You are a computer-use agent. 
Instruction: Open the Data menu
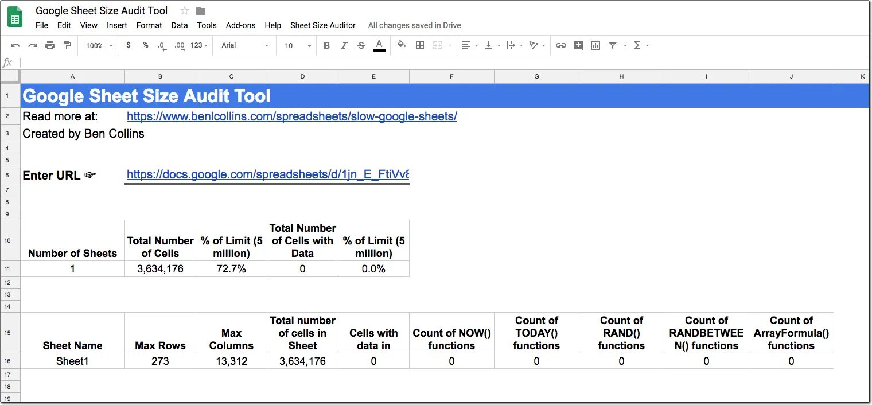point(180,25)
